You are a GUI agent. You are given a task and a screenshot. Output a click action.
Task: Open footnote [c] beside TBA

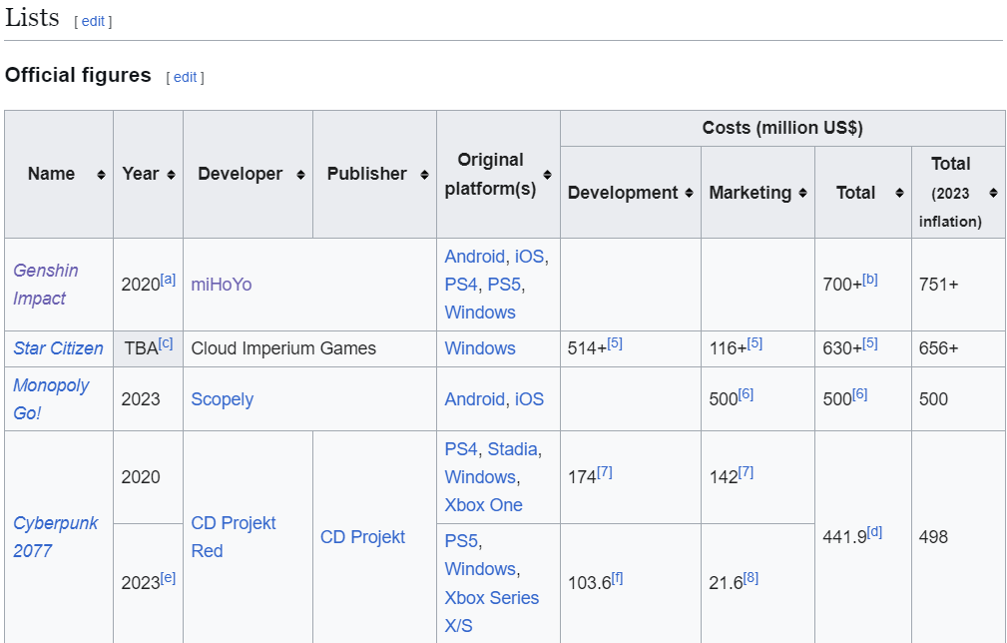(165, 343)
